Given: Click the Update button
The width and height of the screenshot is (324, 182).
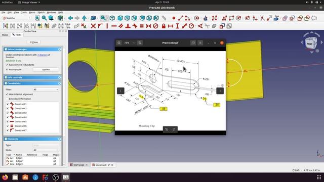Looking at the screenshot, I should coord(46,70).
